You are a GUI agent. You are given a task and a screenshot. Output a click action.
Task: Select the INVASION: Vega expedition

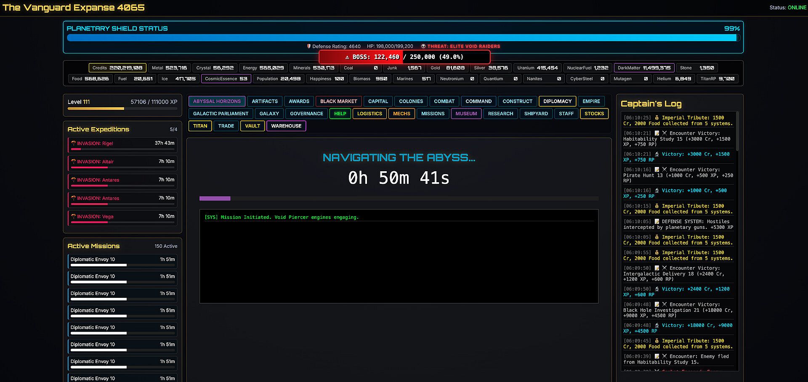pos(122,218)
